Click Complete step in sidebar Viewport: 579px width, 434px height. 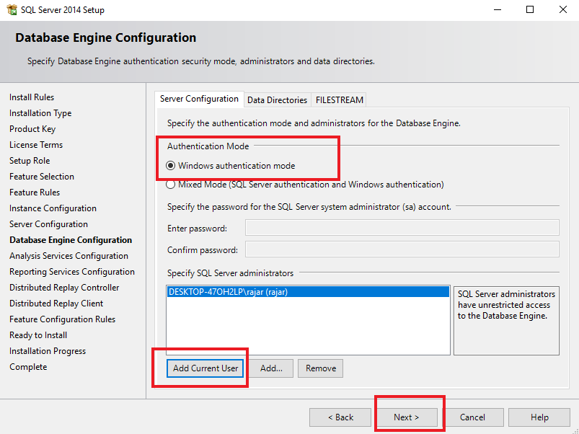[x=28, y=367]
